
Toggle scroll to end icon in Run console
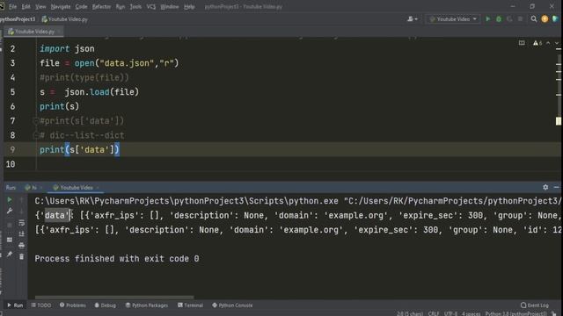(x=21, y=234)
